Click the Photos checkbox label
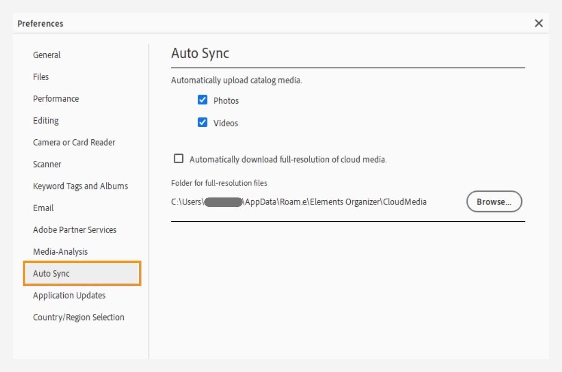The height and width of the screenshot is (372, 562). (x=226, y=101)
